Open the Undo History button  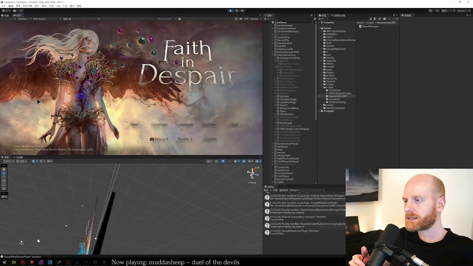431,11
